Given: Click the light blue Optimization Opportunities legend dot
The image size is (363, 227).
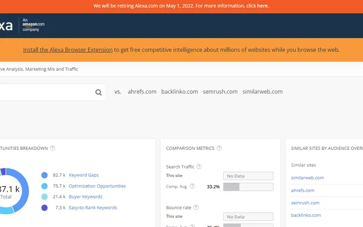Looking at the screenshot, I should point(44,186).
